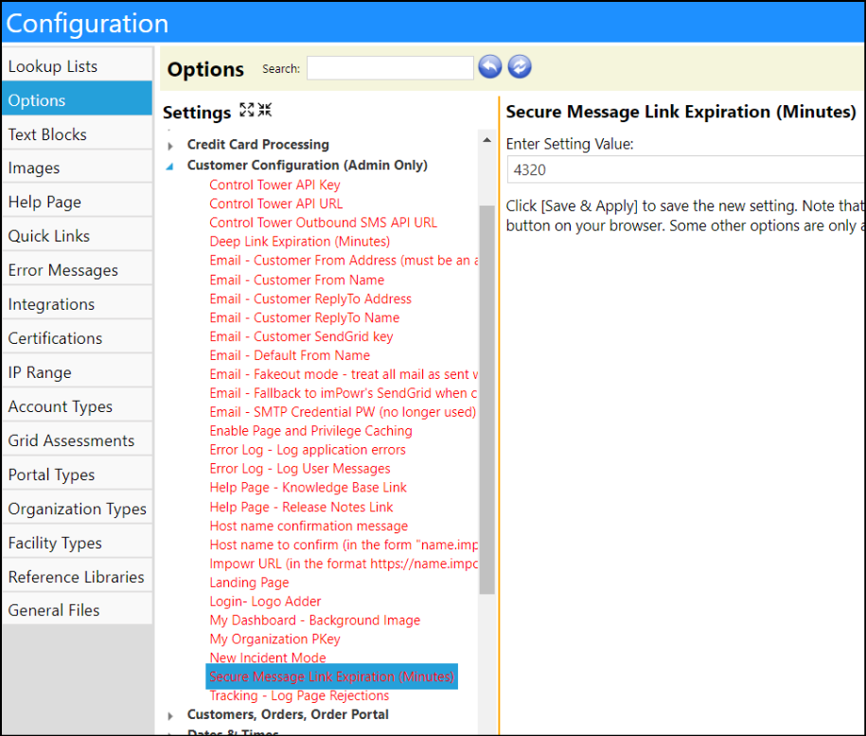Open General Files section
This screenshot has width=866, height=736.
tap(78, 610)
